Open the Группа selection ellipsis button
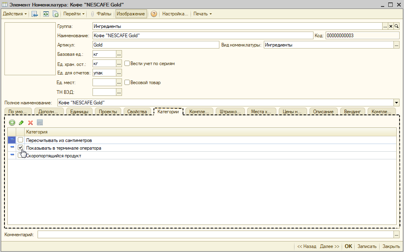The width and height of the screenshot is (404, 252). [385, 26]
